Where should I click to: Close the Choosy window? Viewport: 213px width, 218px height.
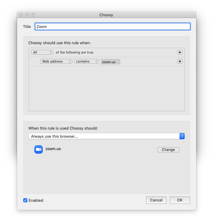[21, 15]
